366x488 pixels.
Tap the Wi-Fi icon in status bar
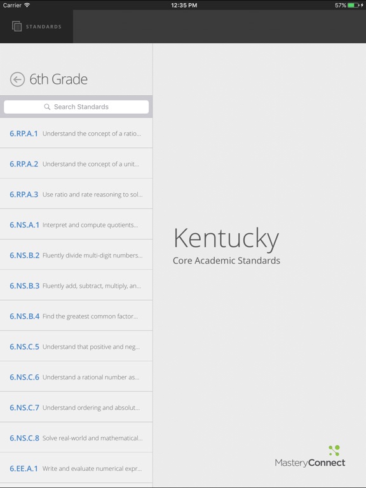[27, 5]
